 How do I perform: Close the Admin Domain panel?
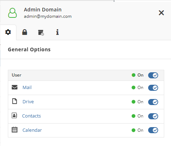161,13
